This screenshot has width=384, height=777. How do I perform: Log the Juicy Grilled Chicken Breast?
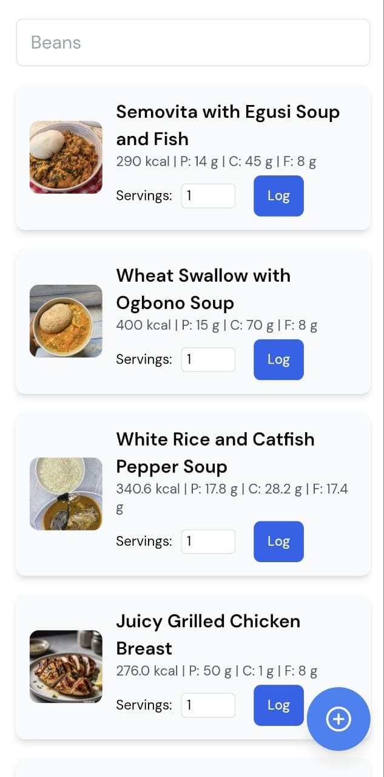(x=278, y=705)
